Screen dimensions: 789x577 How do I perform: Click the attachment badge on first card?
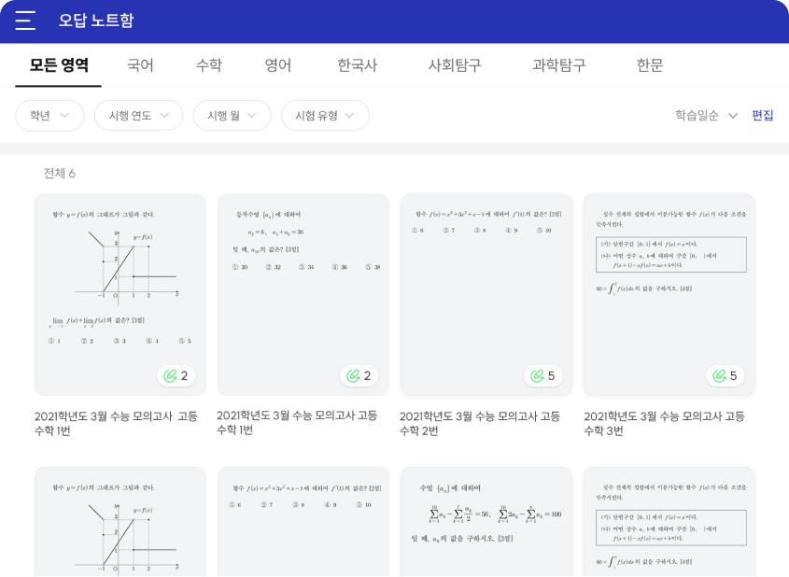pos(176,376)
